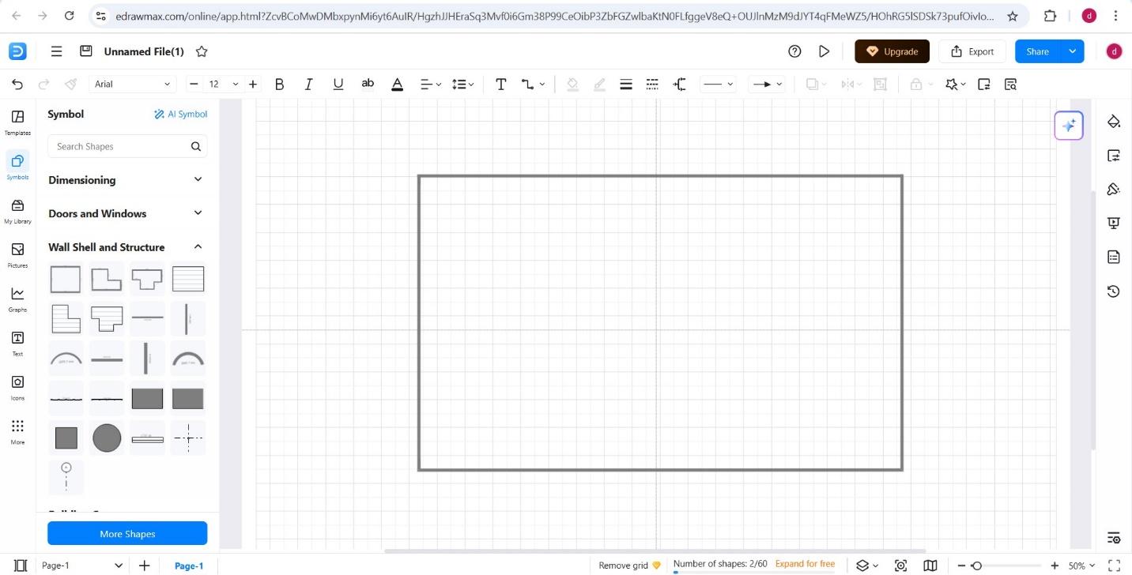1132x575 pixels.
Task: Open the layers dropdown in status bar
Action: 867,566
